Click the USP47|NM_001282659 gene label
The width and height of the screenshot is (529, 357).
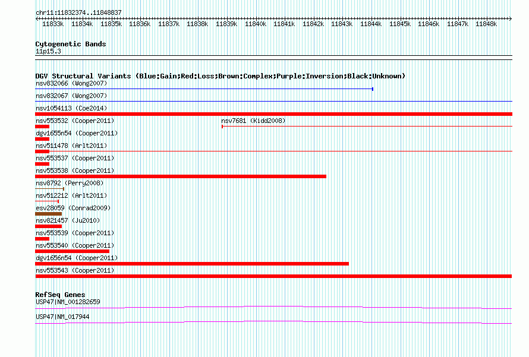(x=68, y=302)
